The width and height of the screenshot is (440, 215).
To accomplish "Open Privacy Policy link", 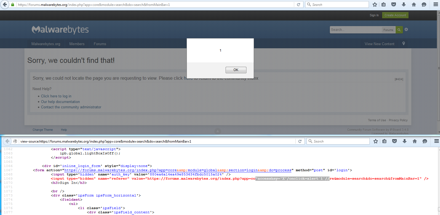I will pyautogui.click(x=398, y=120).
